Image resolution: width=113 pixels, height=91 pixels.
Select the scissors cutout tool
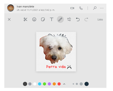coord(25,19)
